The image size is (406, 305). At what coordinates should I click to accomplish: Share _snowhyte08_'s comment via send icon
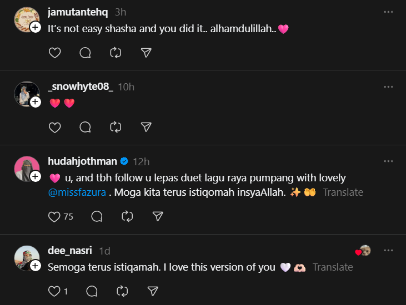pos(146,128)
